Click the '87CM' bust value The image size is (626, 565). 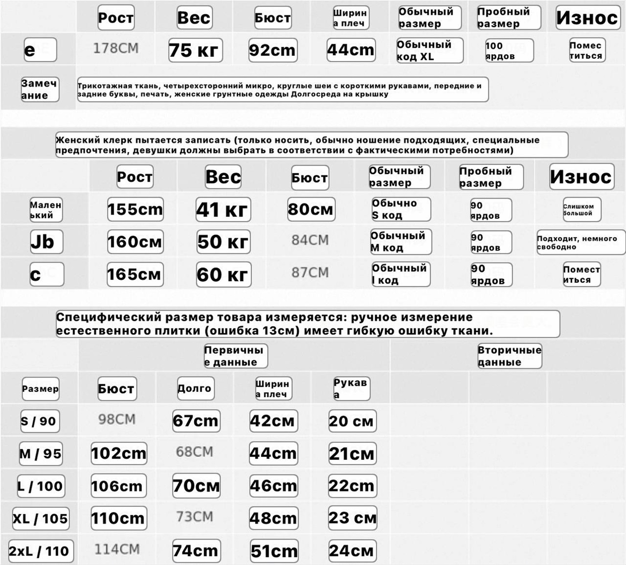click(310, 272)
